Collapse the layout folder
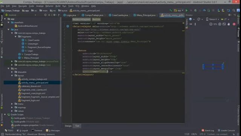Image resolution: width=241 pixels, height=136 pixels. click(12, 76)
